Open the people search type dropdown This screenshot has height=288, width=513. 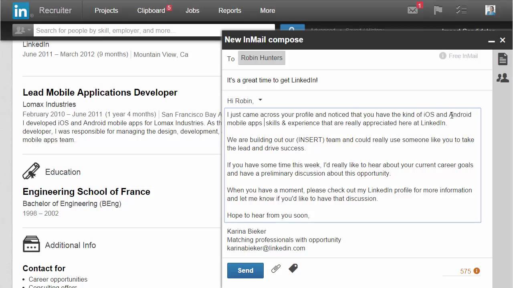22,30
